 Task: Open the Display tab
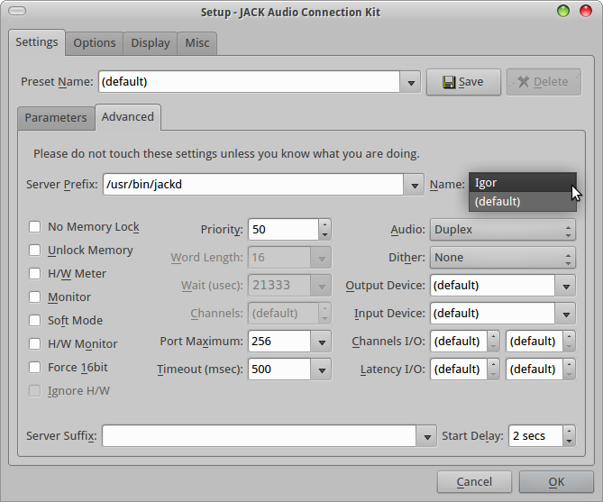tap(151, 43)
